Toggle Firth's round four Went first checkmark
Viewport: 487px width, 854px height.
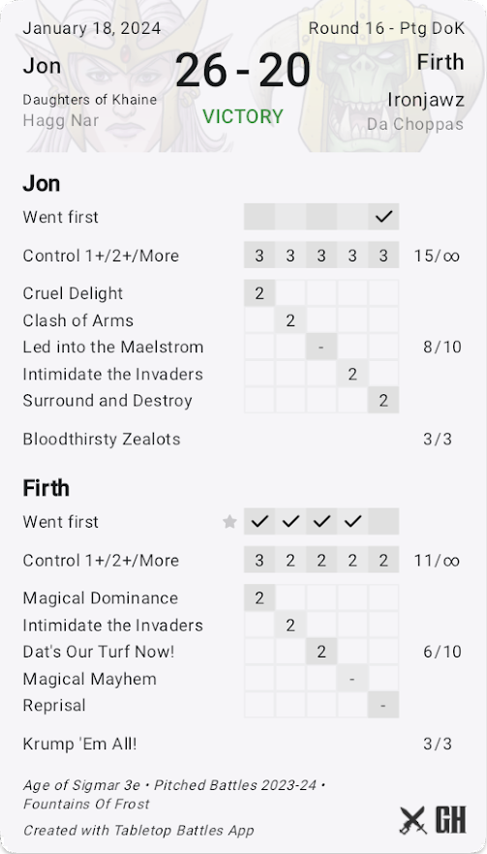coord(352,522)
